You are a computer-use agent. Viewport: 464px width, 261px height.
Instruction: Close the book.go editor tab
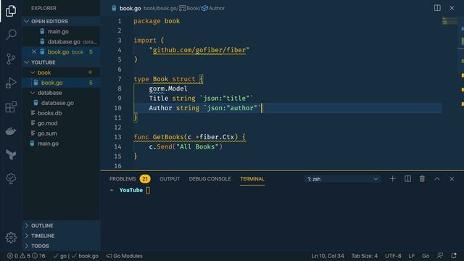pos(452,8)
